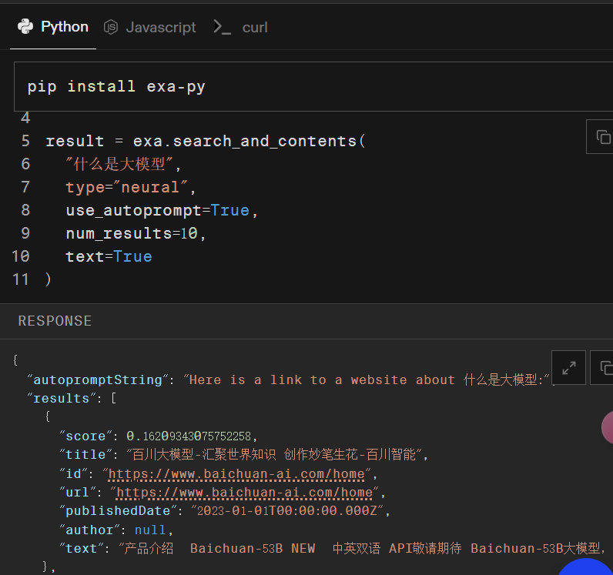This screenshot has width=613, height=575.
Task: Click the author null value
Action: point(150,530)
